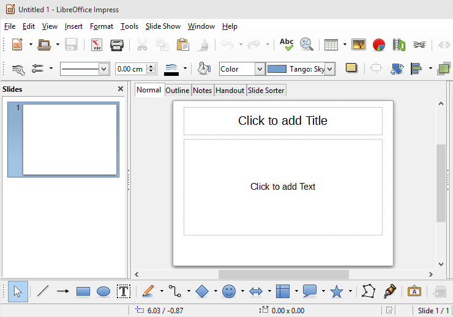The image size is (453, 317).
Task: Click the Spelling check icon
Action: [x=286, y=44]
